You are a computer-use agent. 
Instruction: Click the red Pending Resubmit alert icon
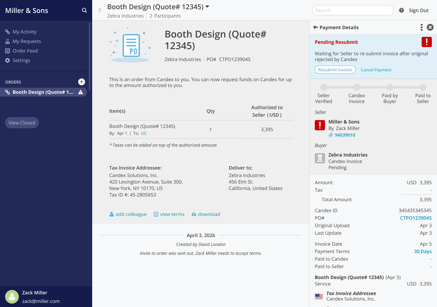pos(427,42)
